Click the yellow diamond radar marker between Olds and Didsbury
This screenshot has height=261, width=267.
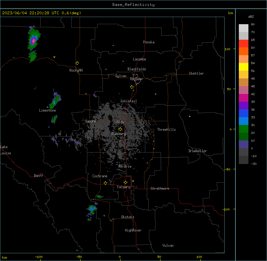click(x=120, y=129)
